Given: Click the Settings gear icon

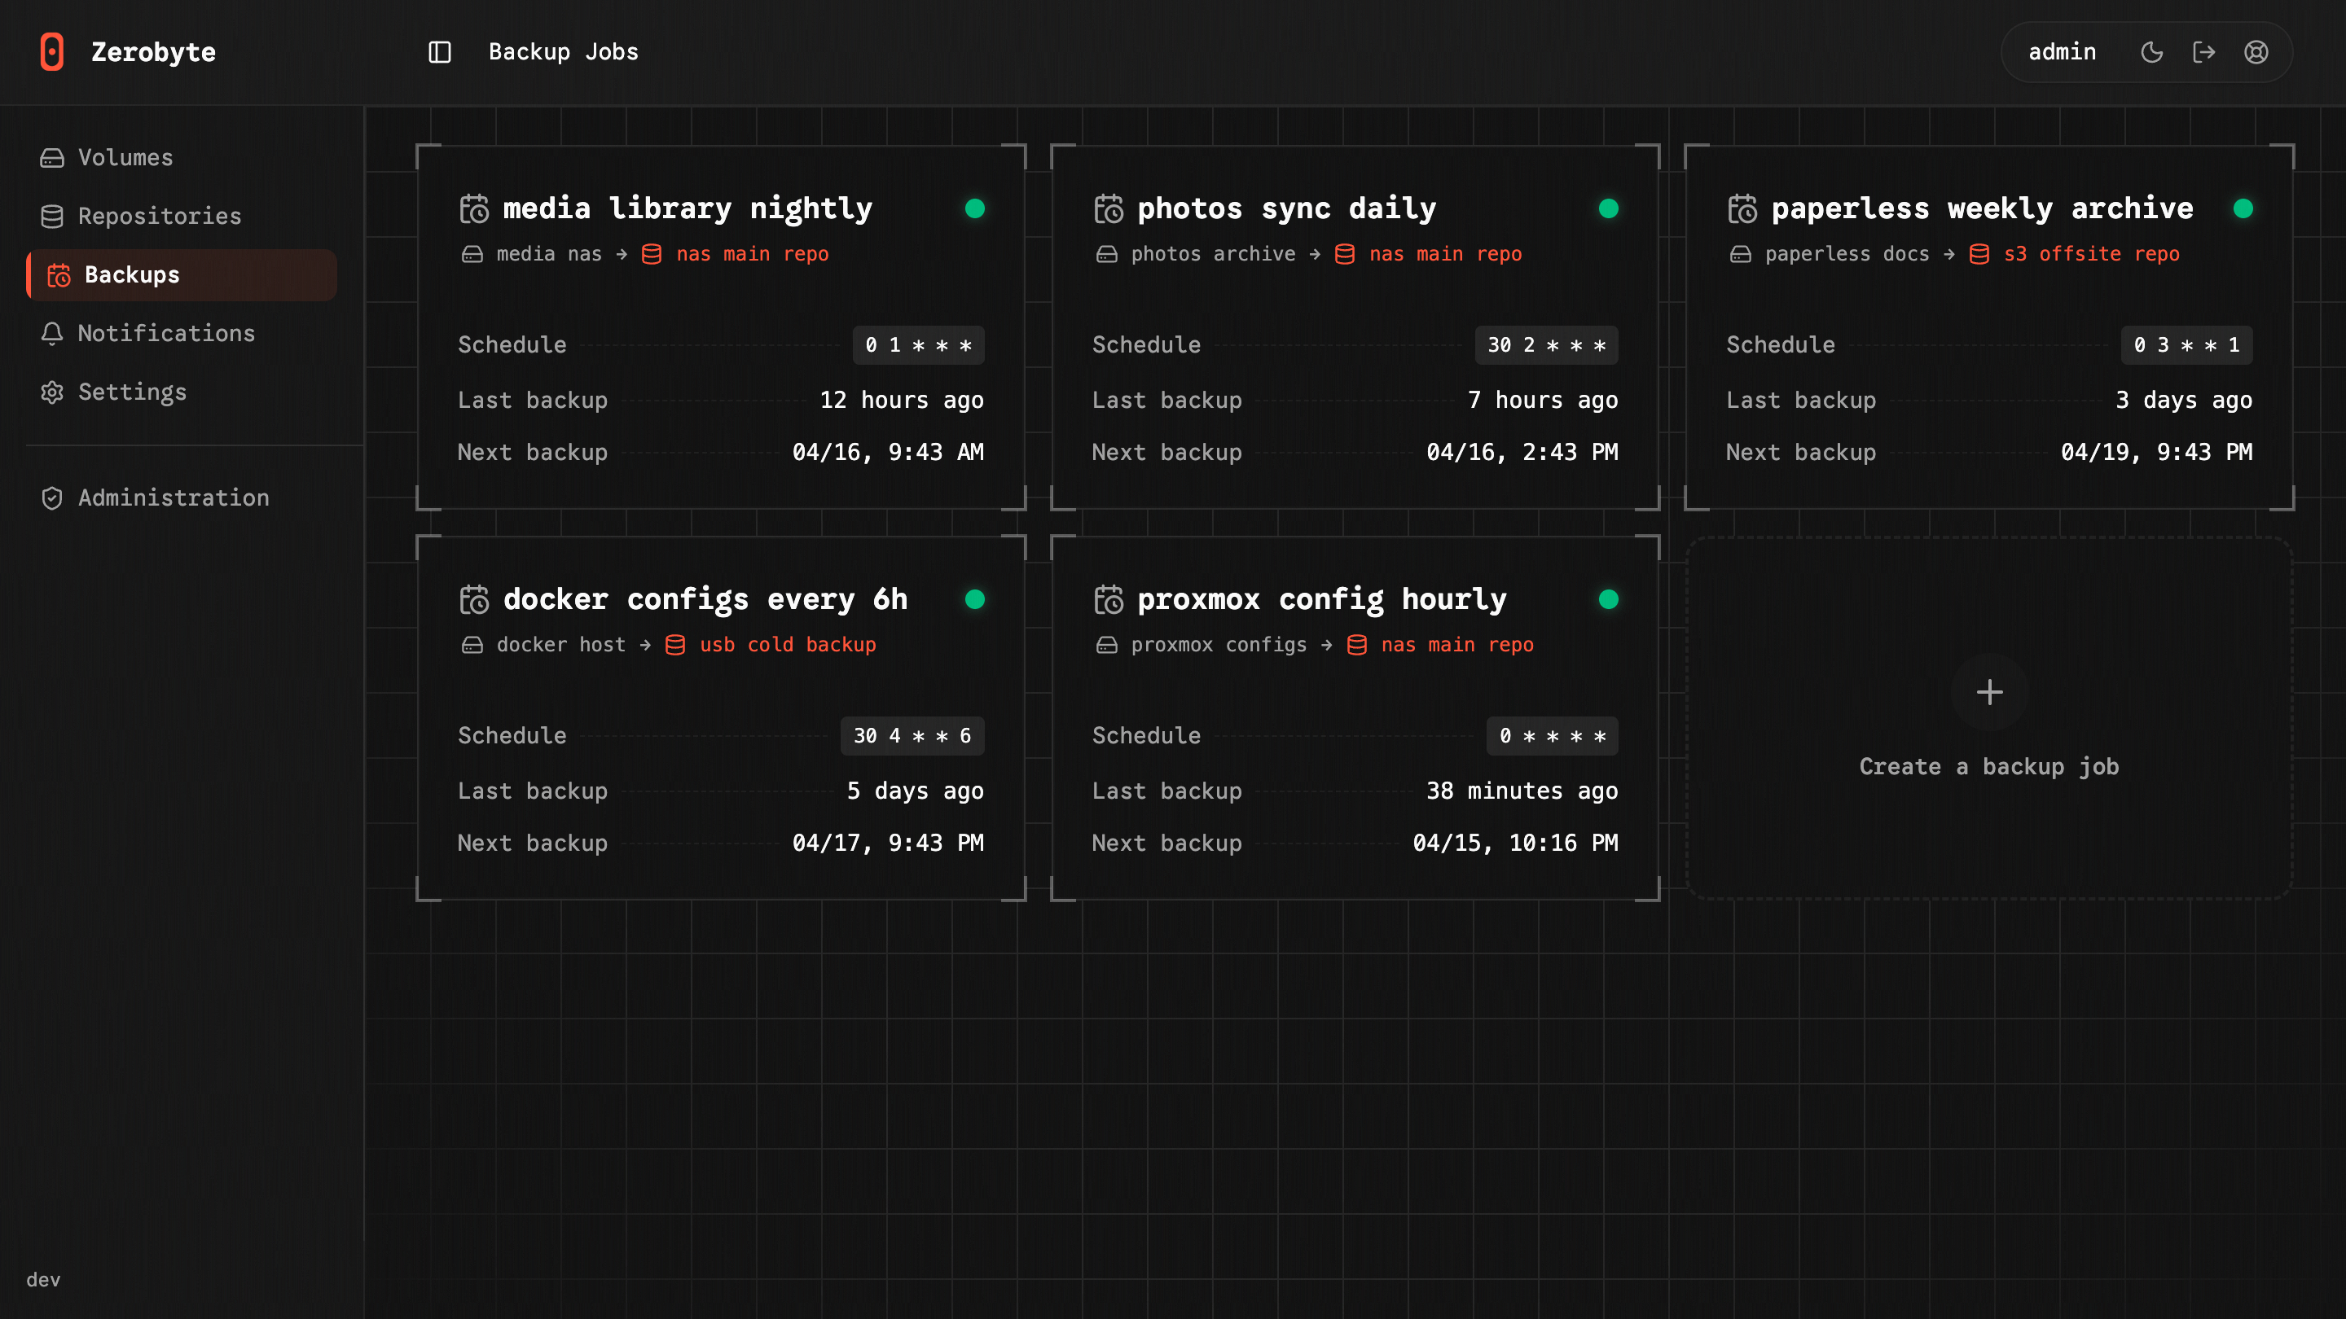Looking at the screenshot, I should click(x=52, y=392).
